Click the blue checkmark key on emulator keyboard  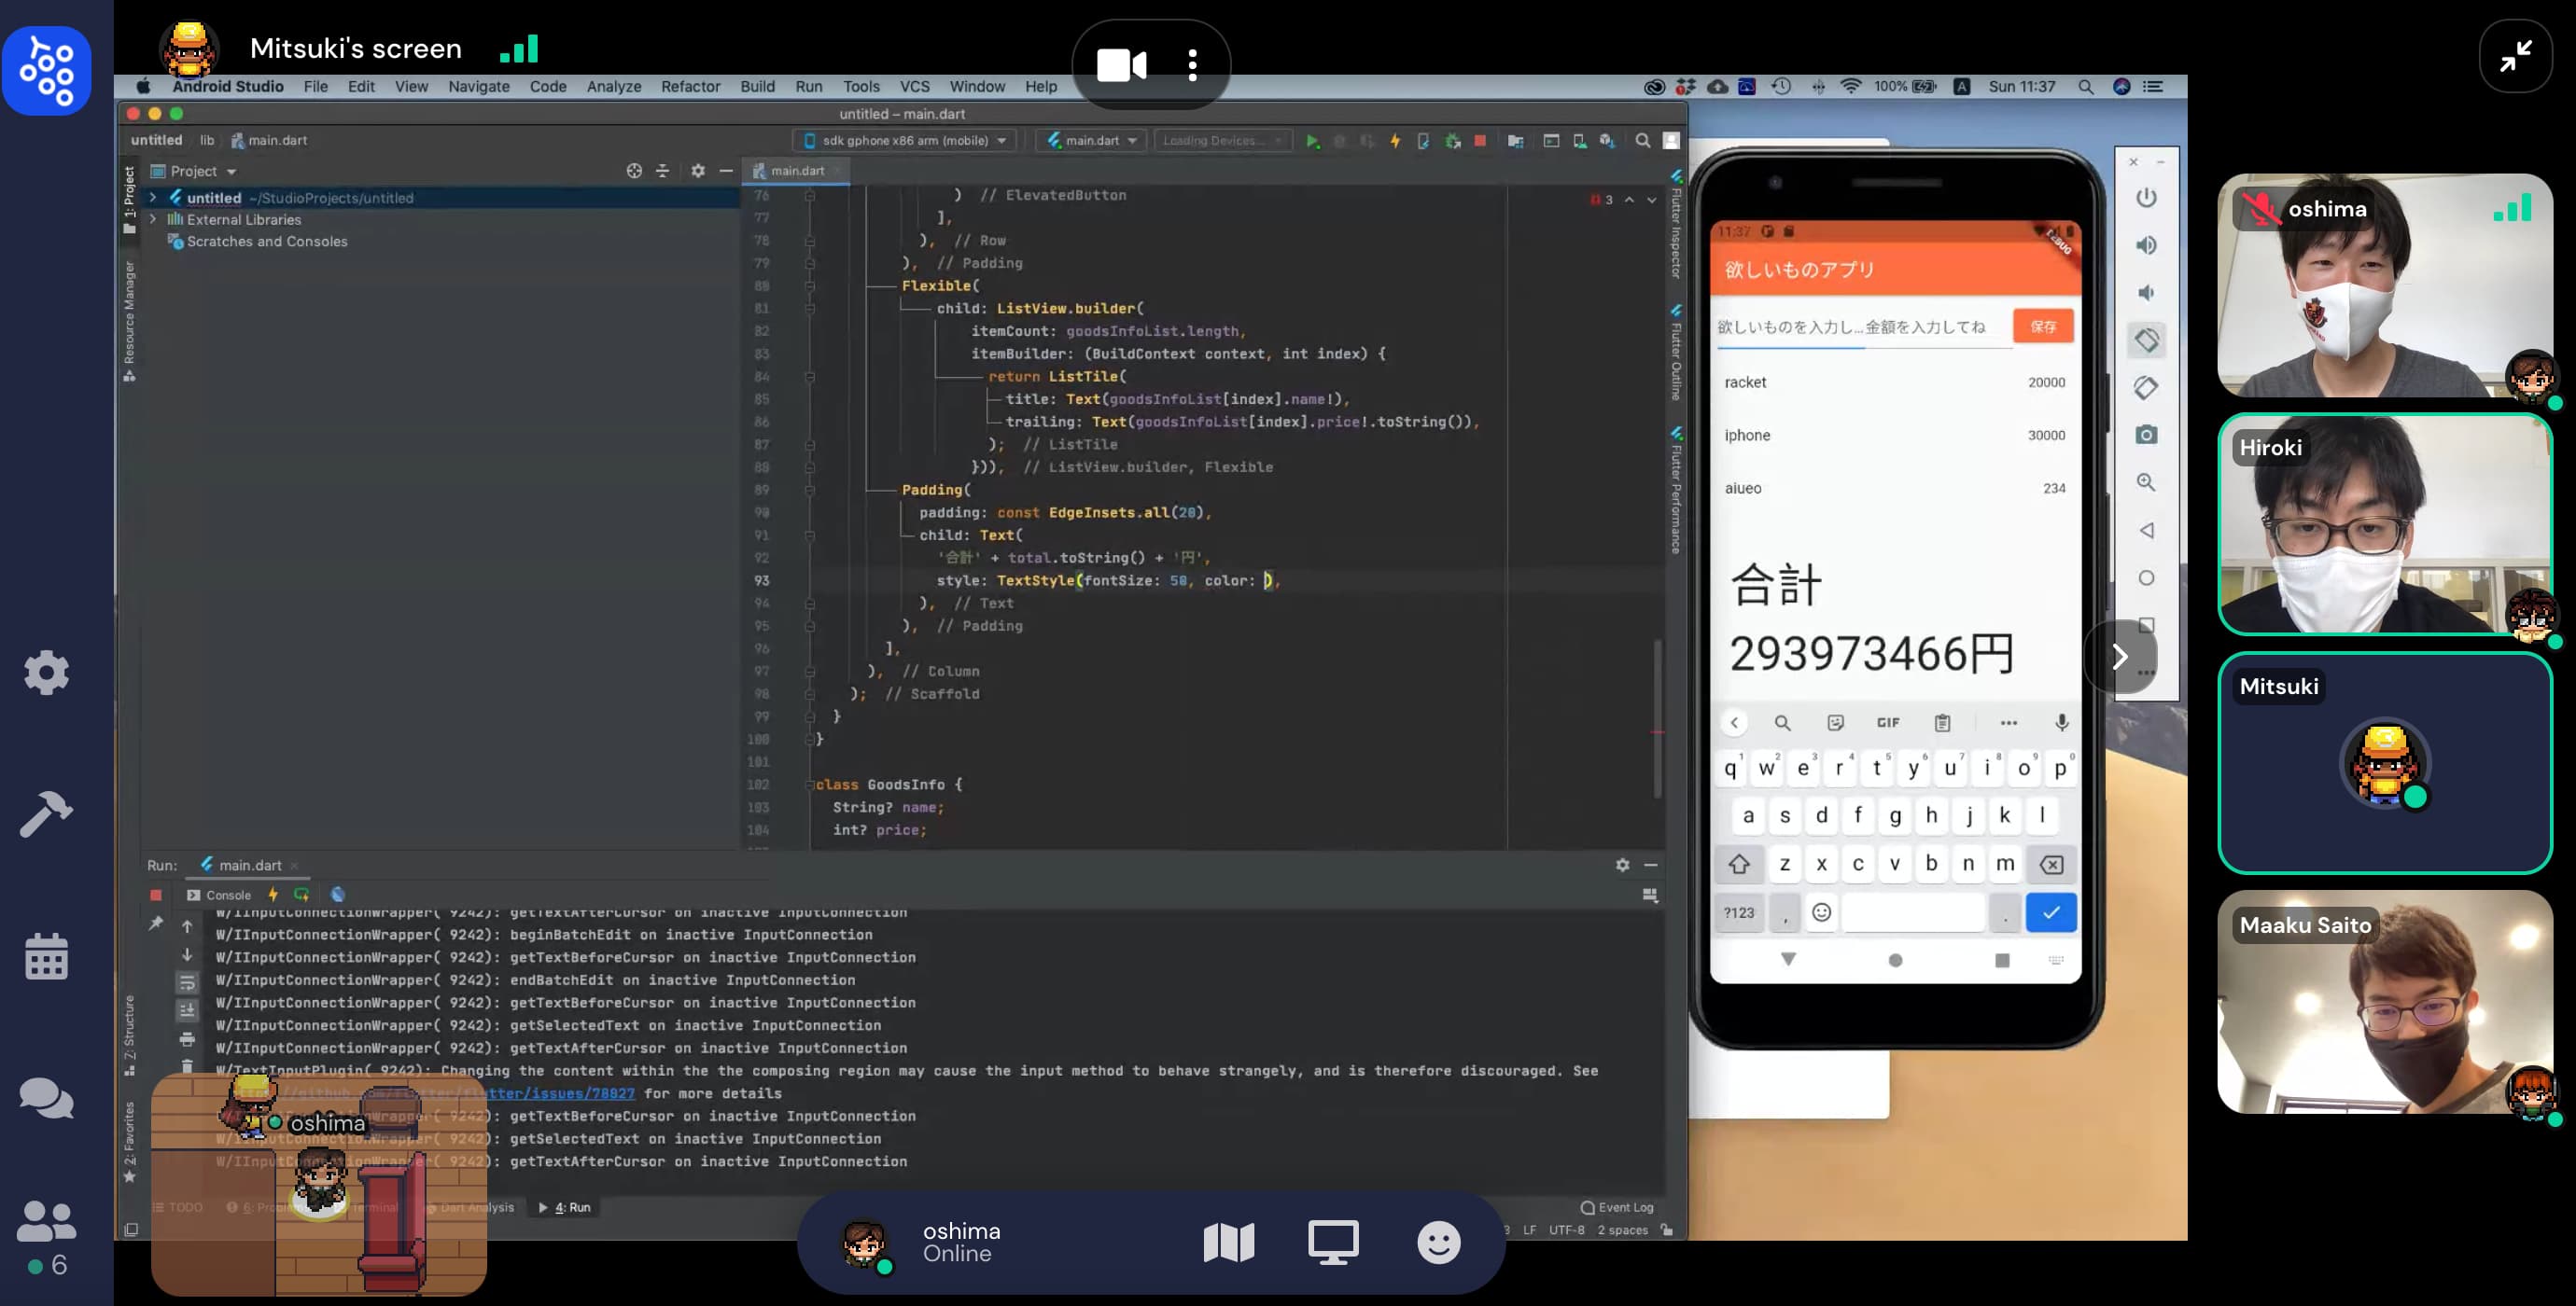pyautogui.click(x=2051, y=912)
